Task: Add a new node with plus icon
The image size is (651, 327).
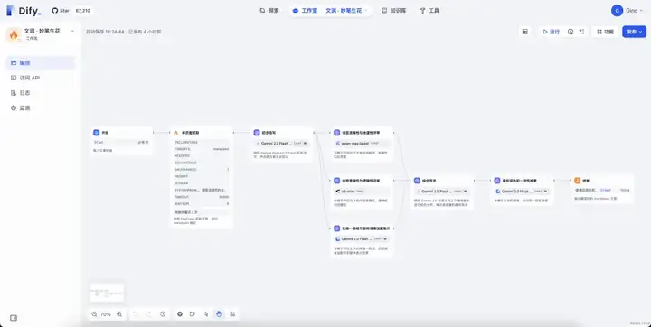Action: click(x=180, y=314)
